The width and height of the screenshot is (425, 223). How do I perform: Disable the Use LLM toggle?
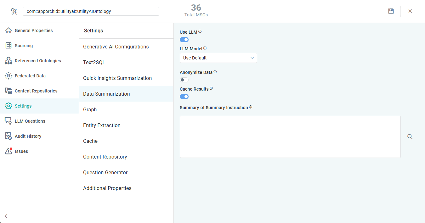click(x=184, y=40)
